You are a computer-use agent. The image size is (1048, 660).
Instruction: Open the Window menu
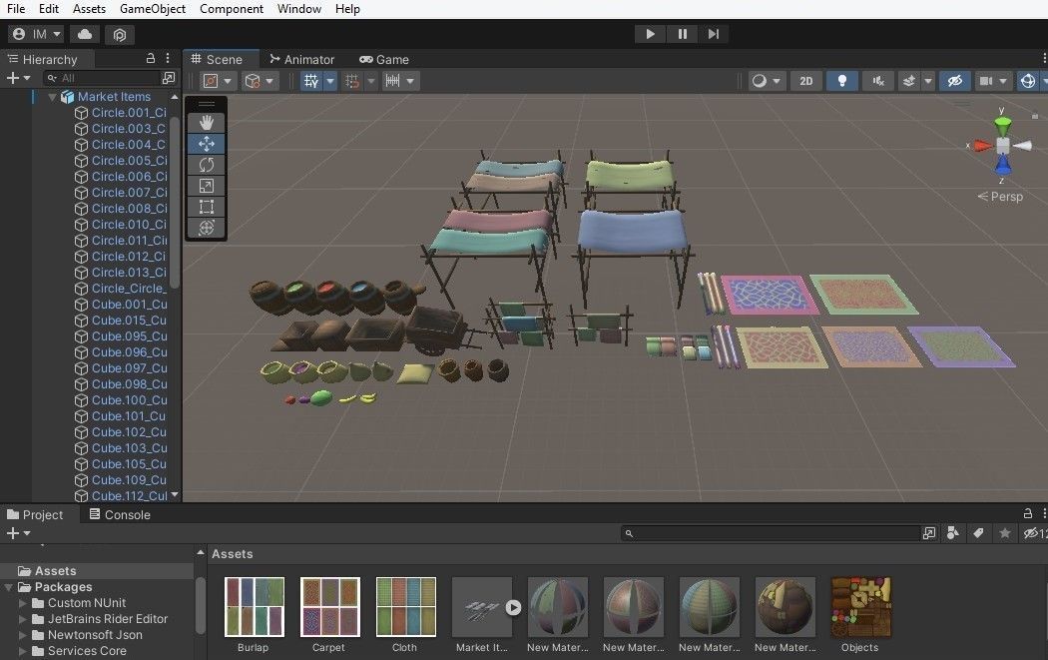click(299, 9)
